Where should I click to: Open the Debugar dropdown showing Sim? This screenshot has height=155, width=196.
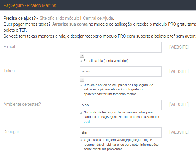tap(121, 132)
